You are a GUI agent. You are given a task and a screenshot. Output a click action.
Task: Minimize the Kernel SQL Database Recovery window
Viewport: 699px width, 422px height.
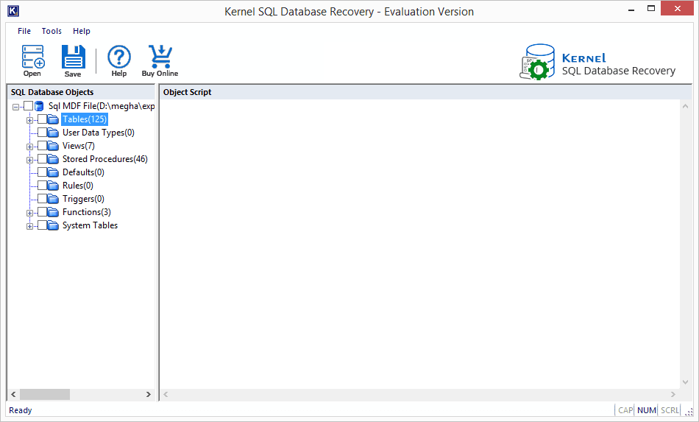point(631,9)
